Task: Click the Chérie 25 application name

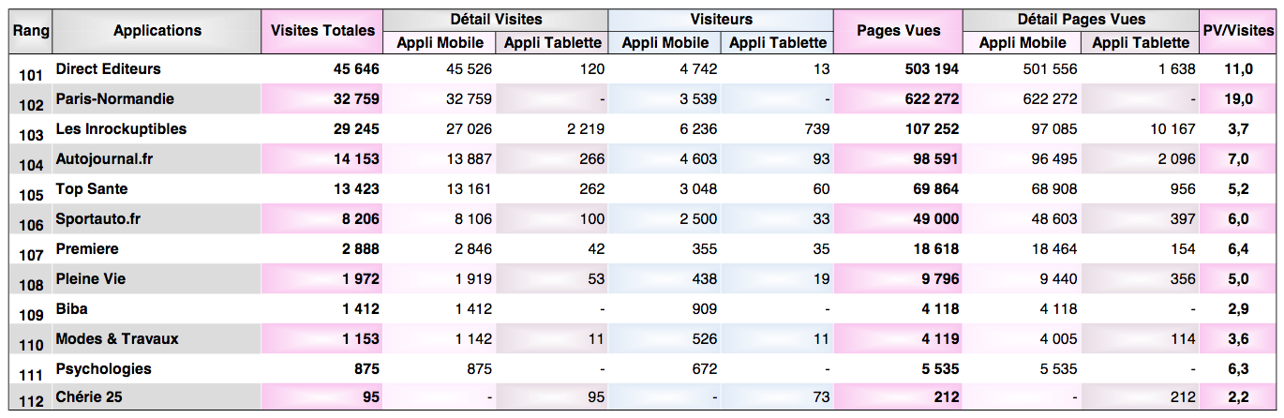Action: 89,397
